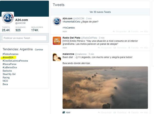Open Radio Del Plata avatar
This screenshot has height=114, width=154.
point(57,41)
